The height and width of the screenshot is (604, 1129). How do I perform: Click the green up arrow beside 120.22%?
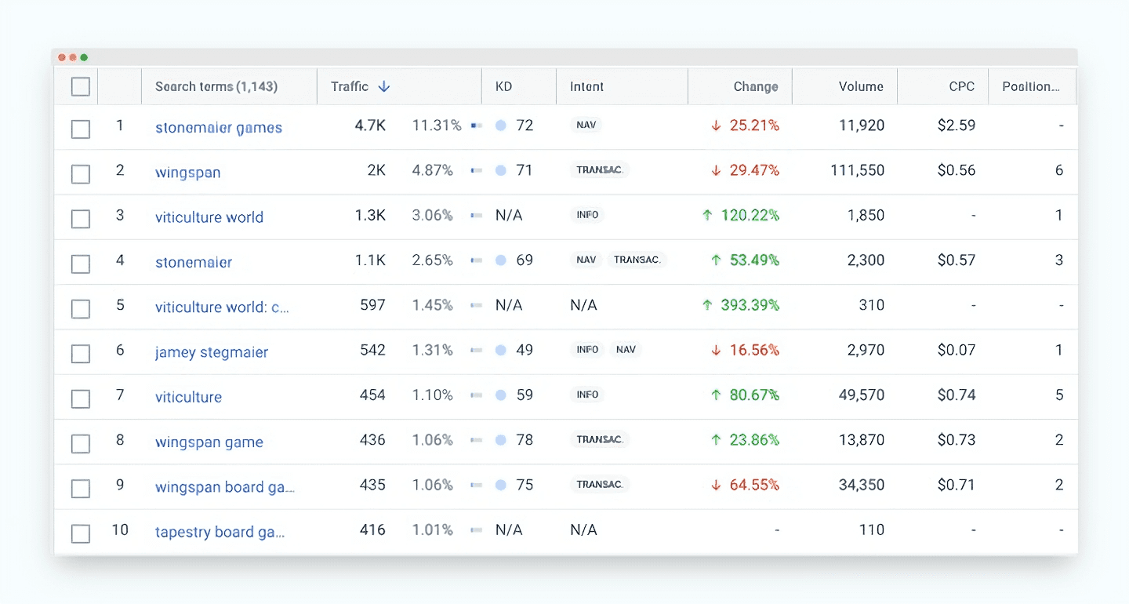point(708,215)
